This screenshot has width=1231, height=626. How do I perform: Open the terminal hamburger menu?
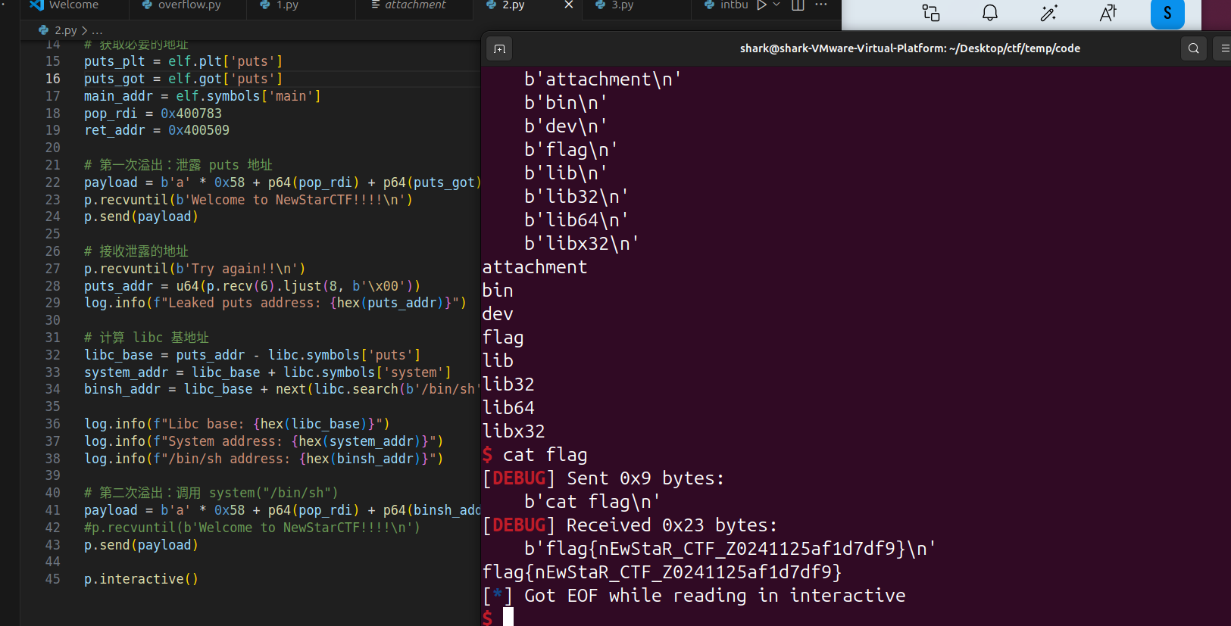click(x=1223, y=48)
